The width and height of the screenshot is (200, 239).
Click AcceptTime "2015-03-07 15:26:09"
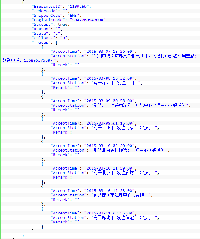pos(109,52)
